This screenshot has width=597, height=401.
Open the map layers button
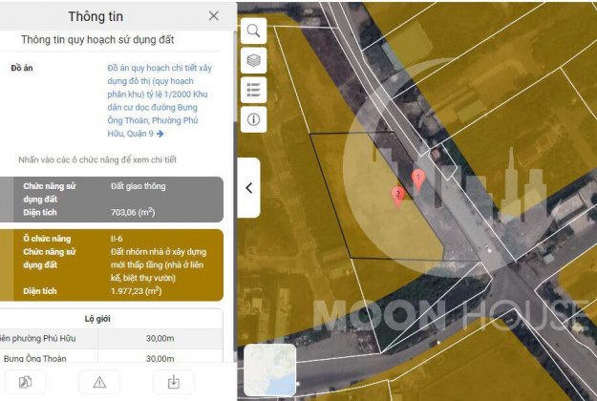point(254,60)
